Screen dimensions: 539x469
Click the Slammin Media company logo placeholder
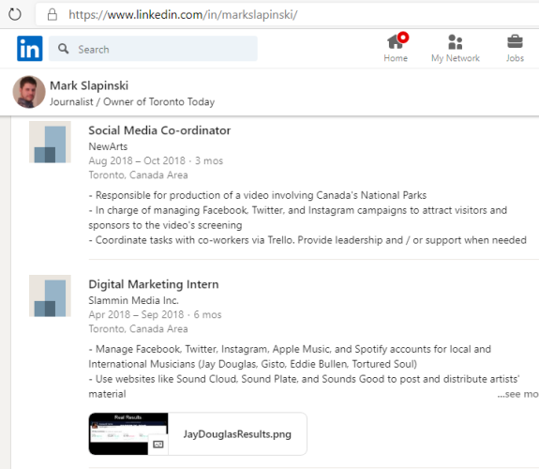click(50, 295)
